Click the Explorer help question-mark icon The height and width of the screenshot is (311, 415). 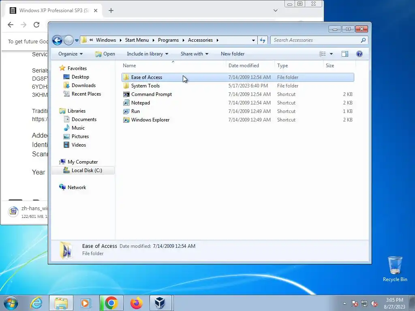pyautogui.click(x=359, y=54)
